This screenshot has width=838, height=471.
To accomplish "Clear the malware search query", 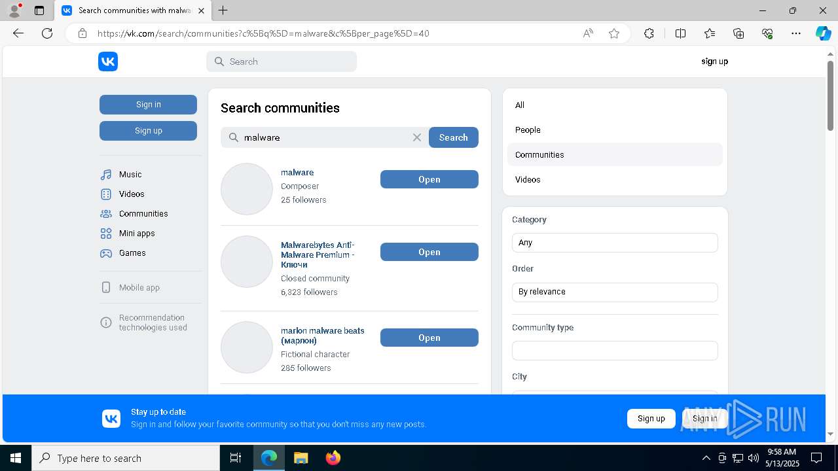I will (x=417, y=137).
